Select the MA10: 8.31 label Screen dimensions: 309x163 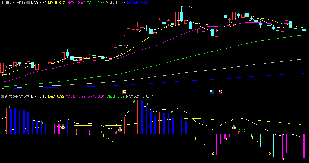(57, 3)
